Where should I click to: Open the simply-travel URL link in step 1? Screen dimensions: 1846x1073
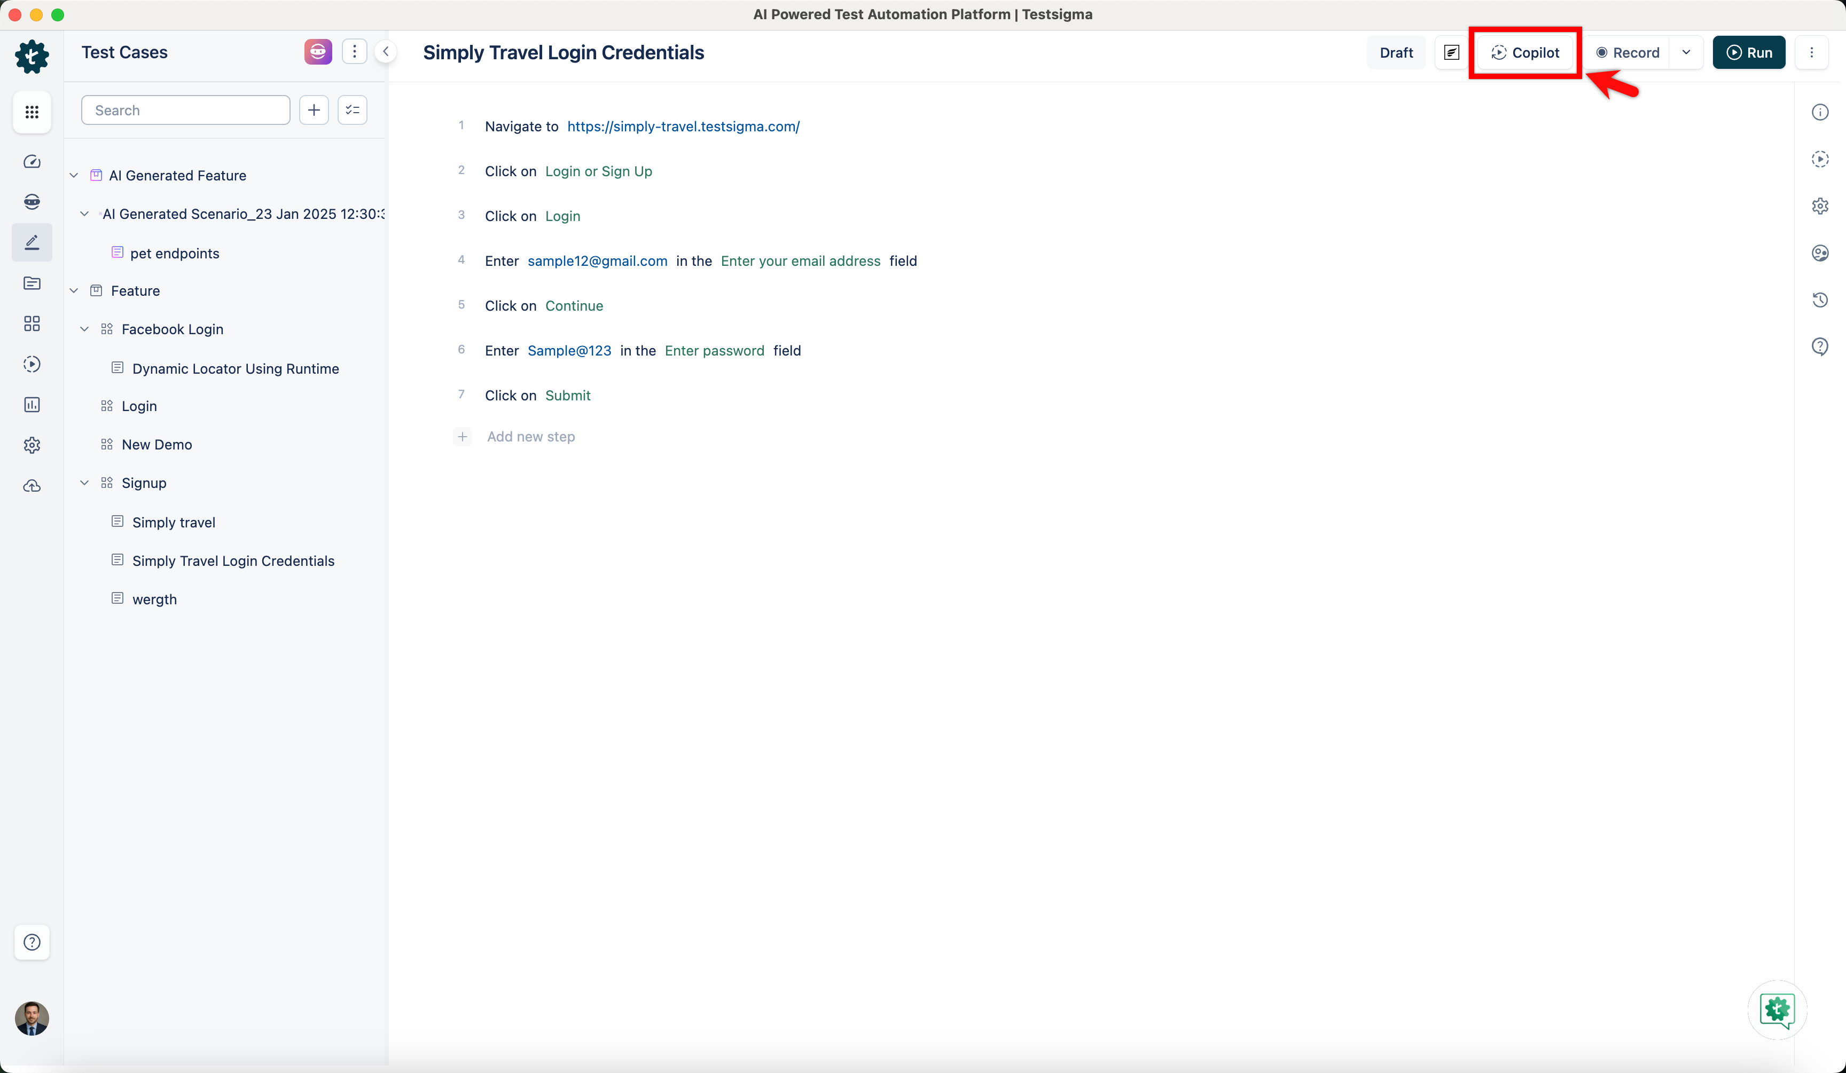coord(684,126)
